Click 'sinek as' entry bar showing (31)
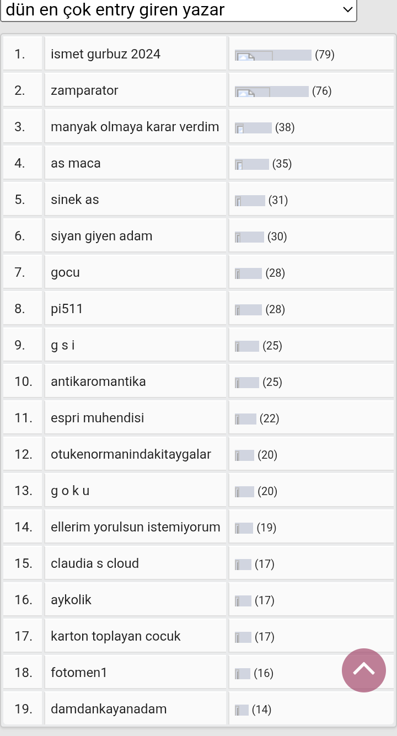Image resolution: width=397 pixels, height=736 pixels. (x=250, y=201)
